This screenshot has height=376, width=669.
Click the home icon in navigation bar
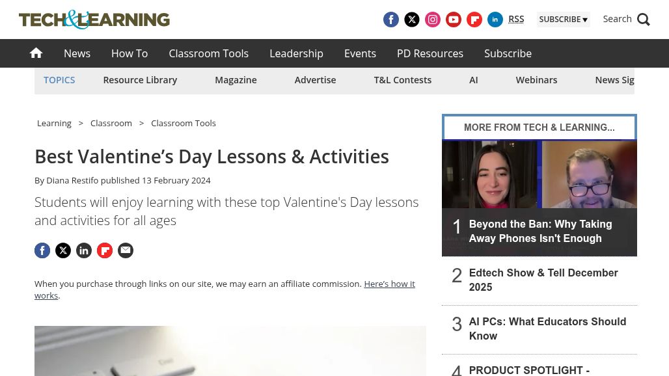click(x=36, y=53)
